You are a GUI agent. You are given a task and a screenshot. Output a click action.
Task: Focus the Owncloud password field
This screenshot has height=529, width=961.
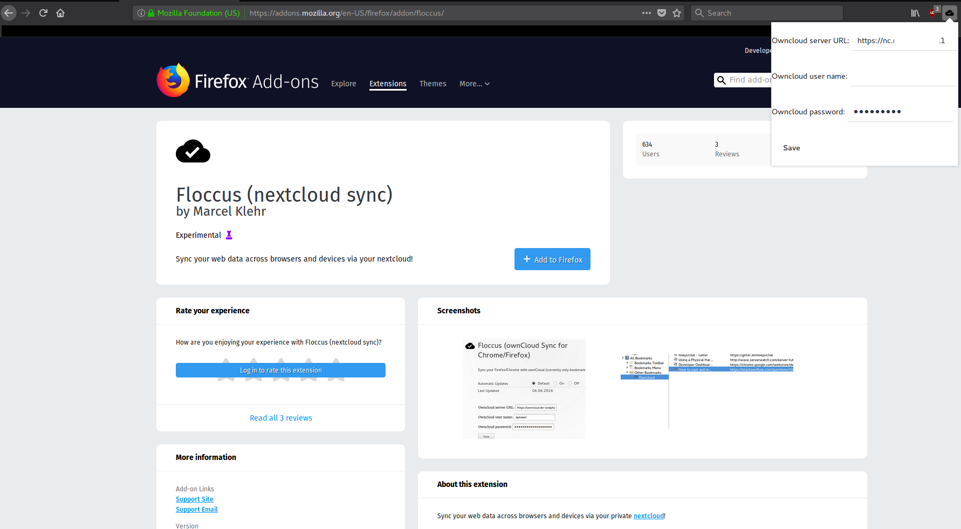point(901,112)
